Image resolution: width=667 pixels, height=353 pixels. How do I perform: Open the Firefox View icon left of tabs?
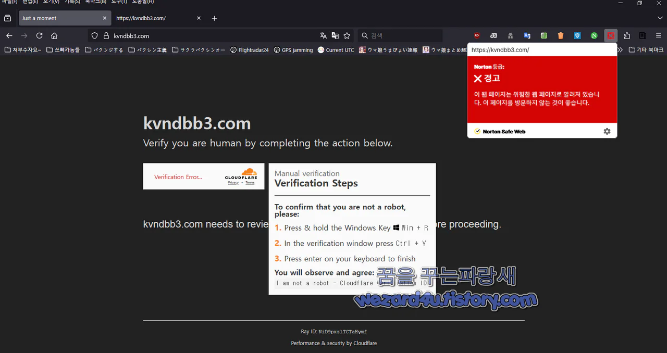point(7,18)
